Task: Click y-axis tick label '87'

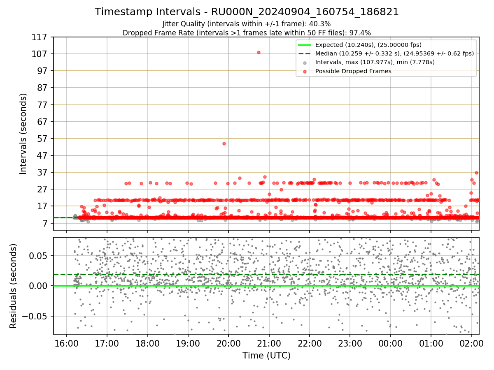Action: [42, 88]
